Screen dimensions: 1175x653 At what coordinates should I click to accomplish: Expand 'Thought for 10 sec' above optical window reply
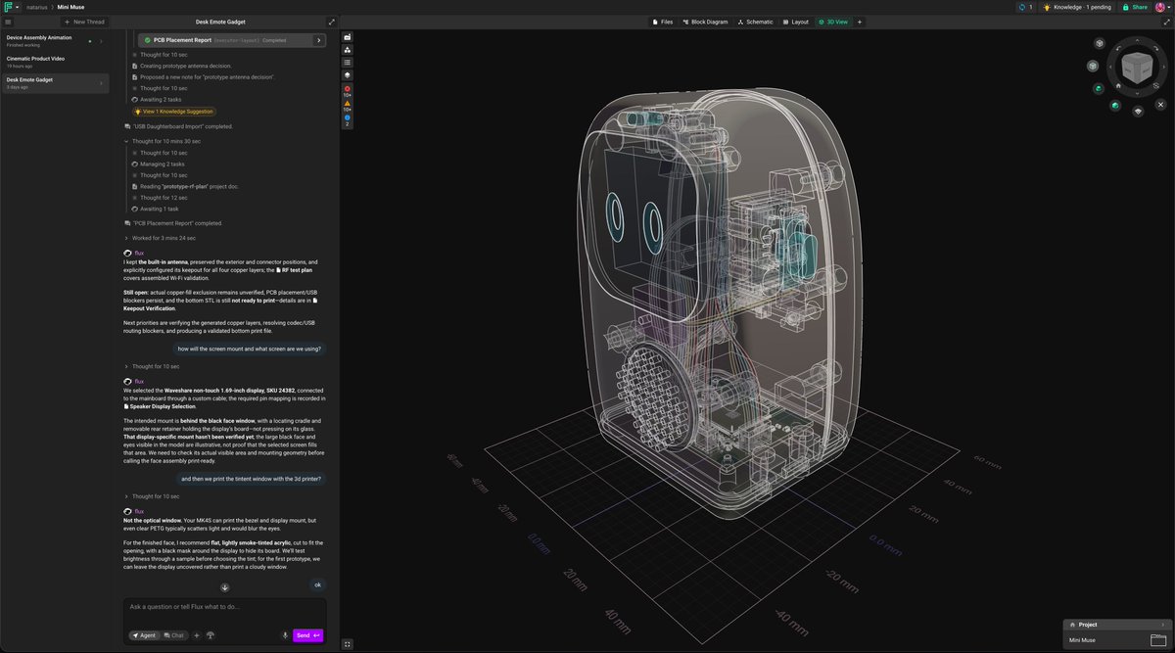pyautogui.click(x=152, y=496)
